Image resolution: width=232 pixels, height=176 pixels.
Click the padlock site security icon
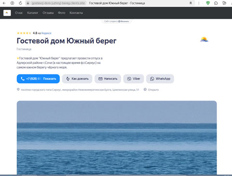tap(28, 3)
